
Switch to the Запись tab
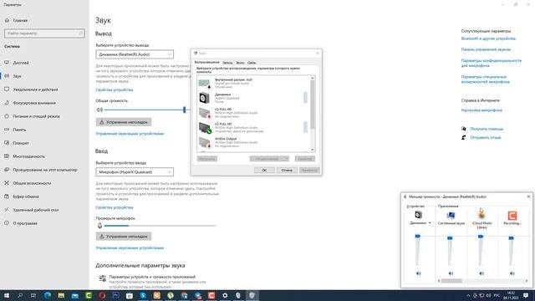coord(227,63)
